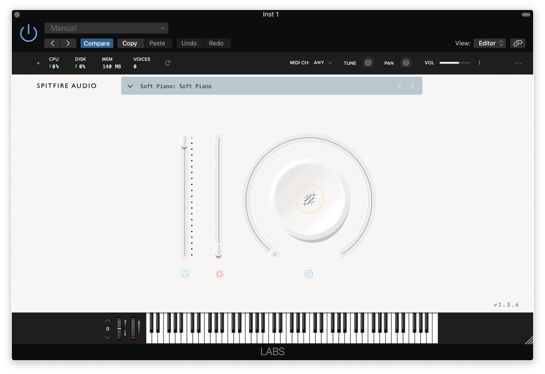Open the MIDI CH ANY dropdown

coord(323,63)
